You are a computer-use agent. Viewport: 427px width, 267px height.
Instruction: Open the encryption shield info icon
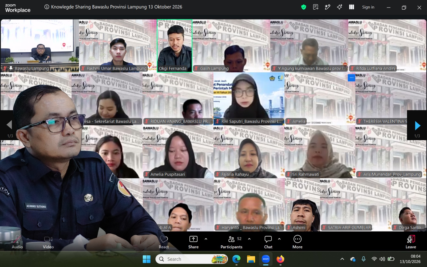point(303,7)
